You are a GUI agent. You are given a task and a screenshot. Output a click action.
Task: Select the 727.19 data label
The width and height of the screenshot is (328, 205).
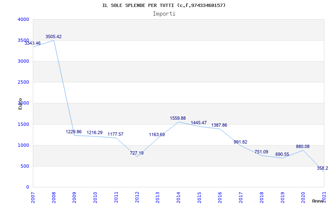(x=137, y=153)
